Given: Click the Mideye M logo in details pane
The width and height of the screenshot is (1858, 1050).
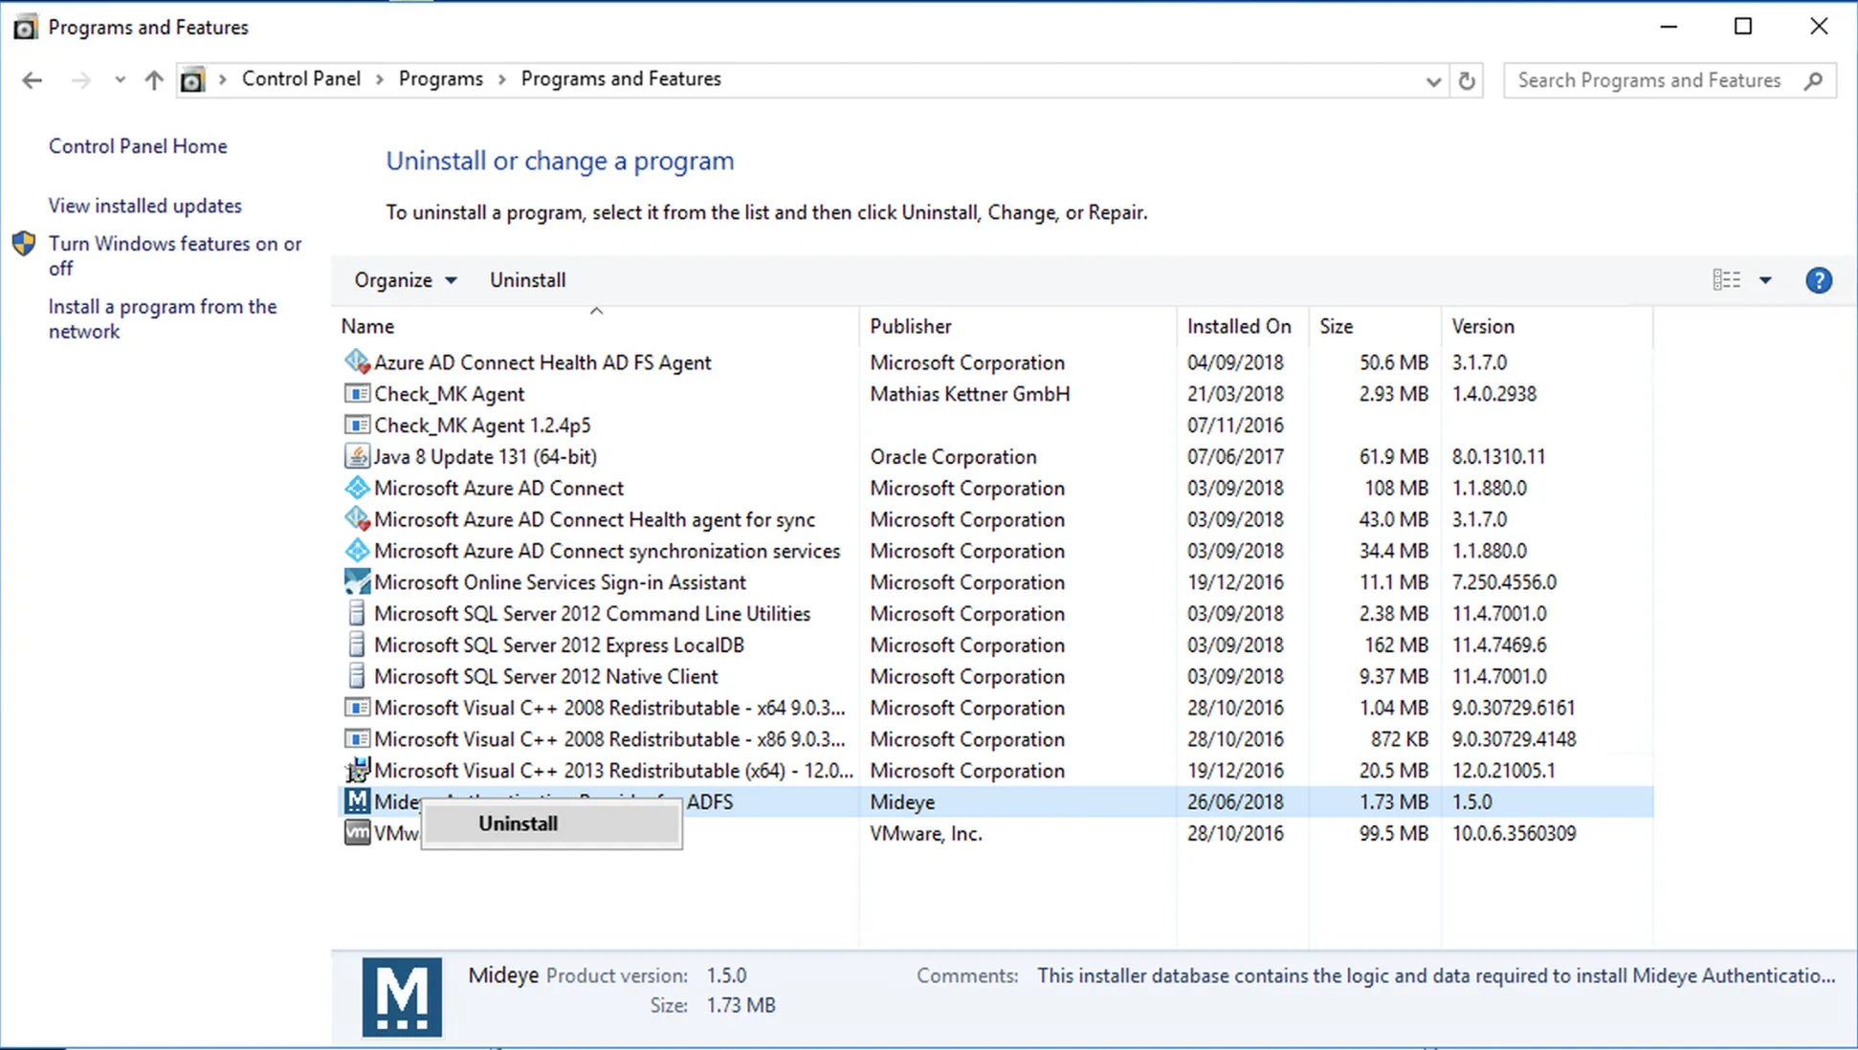Looking at the screenshot, I should tap(401, 996).
